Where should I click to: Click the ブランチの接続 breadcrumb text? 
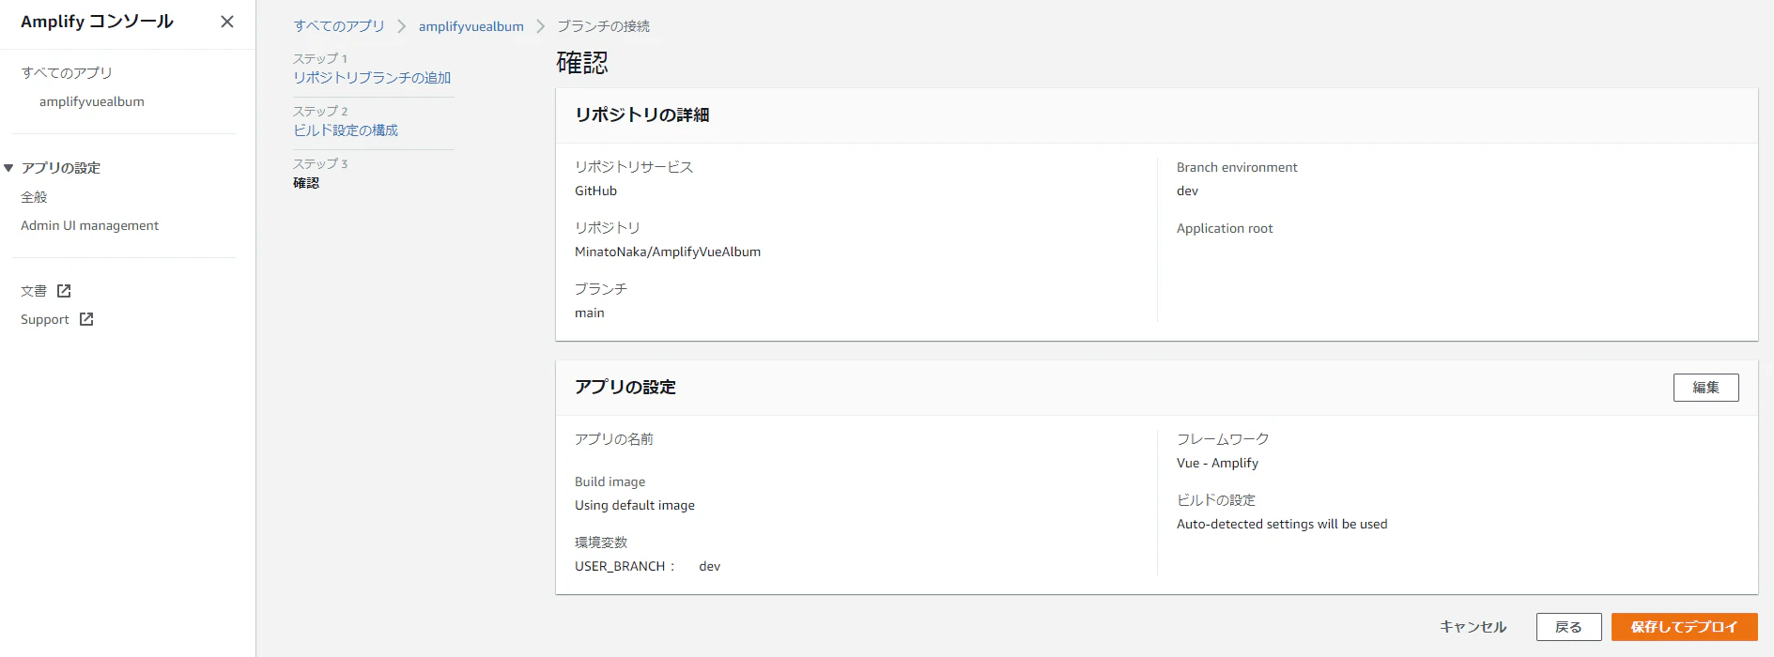tap(603, 26)
